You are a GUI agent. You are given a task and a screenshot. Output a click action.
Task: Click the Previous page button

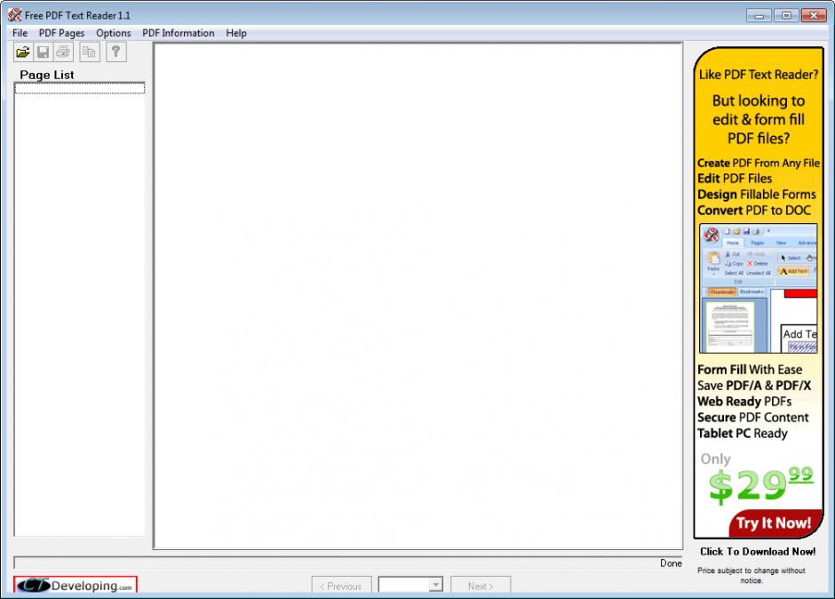341,585
